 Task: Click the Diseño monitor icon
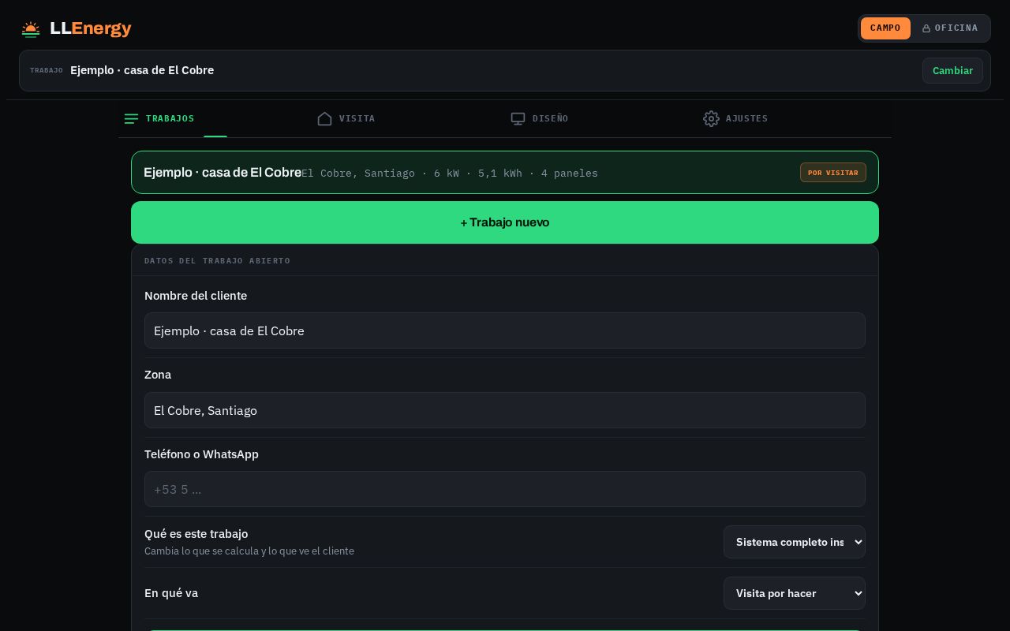pyautogui.click(x=518, y=118)
